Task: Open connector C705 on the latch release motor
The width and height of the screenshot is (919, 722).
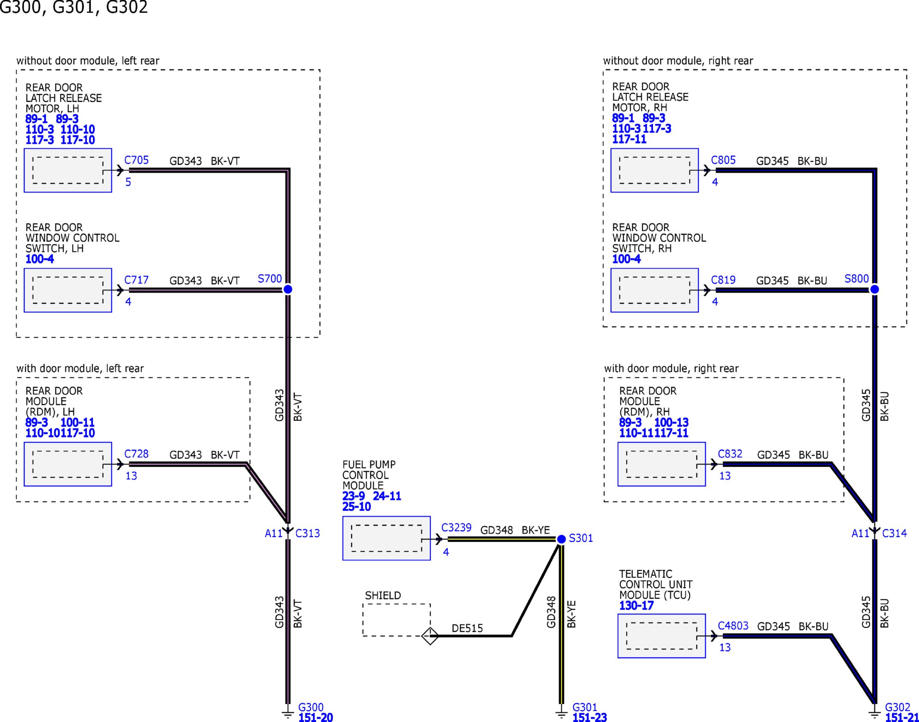Action: click(136, 160)
